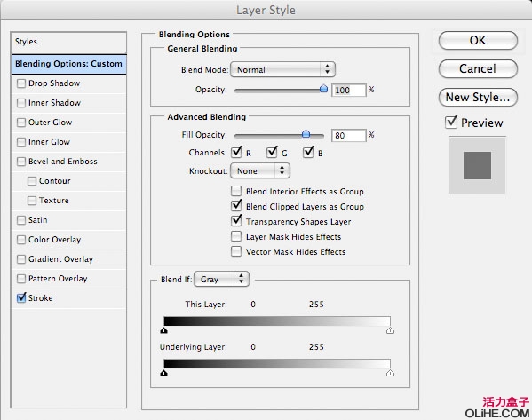
Task: Click the Opacity percentage input field
Action: pos(349,90)
